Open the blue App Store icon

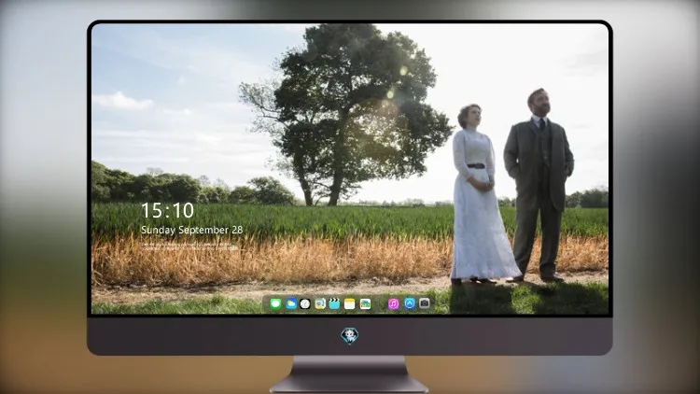pyautogui.click(x=409, y=303)
